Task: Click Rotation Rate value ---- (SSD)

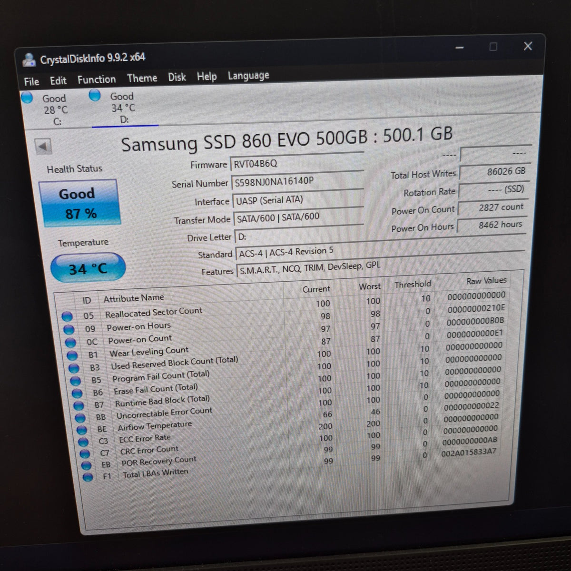Action: tap(493, 189)
